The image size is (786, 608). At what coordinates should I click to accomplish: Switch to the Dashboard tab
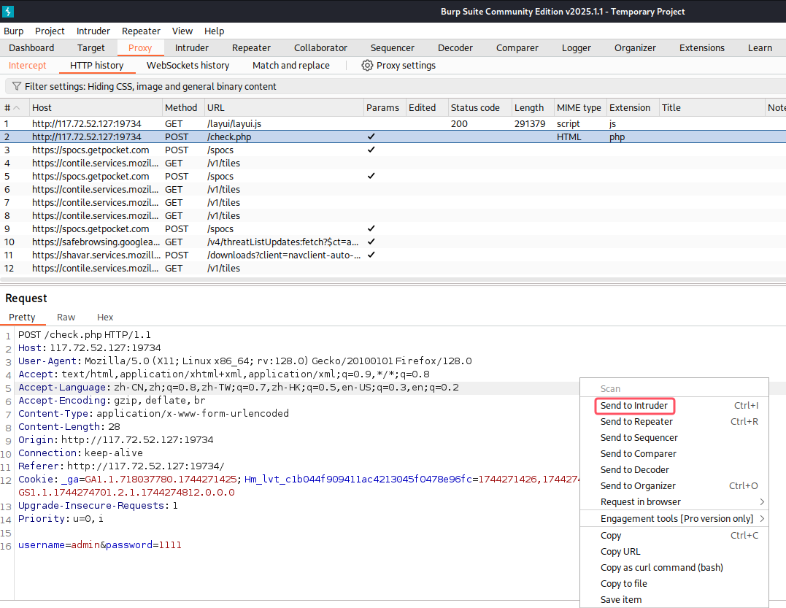pos(31,48)
